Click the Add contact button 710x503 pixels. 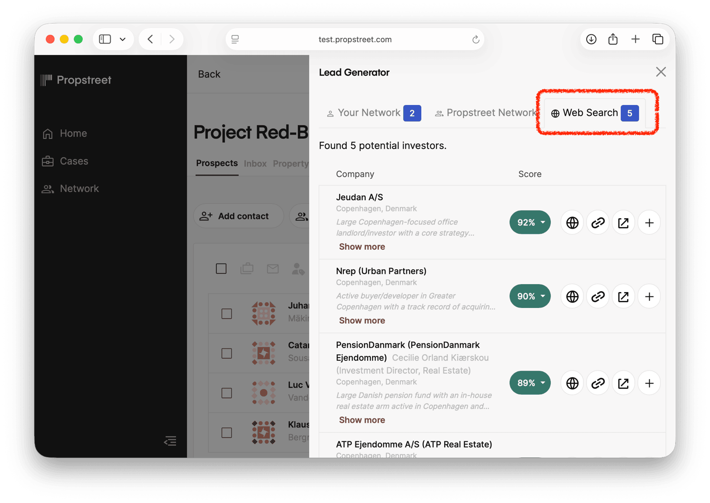(x=238, y=216)
